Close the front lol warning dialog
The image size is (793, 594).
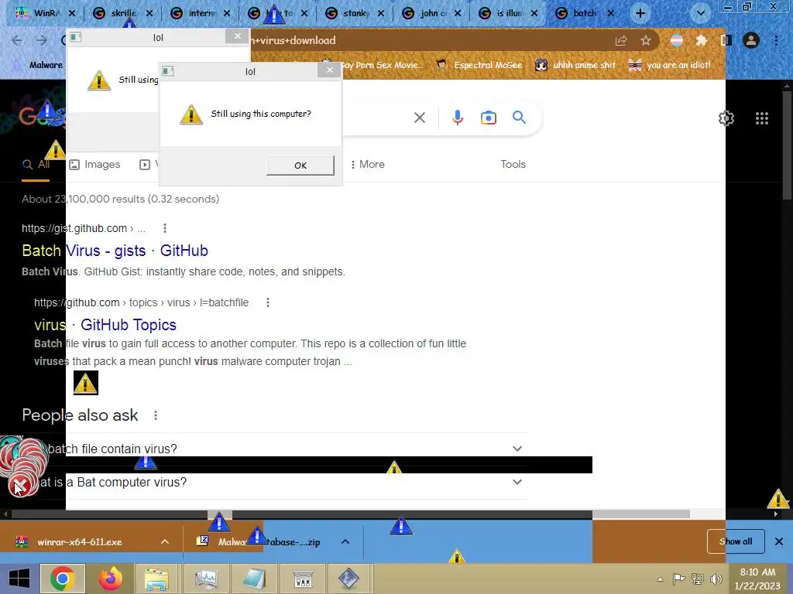[x=330, y=70]
